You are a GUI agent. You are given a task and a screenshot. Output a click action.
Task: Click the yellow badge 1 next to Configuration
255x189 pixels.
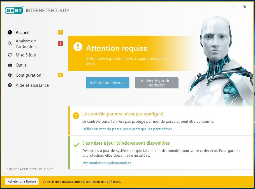61,75
